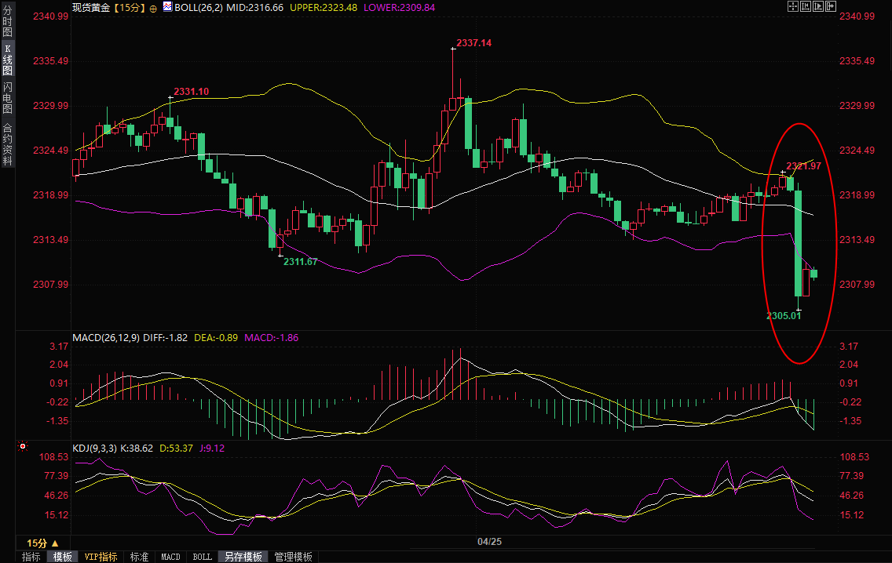The width and height of the screenshot is (892, 563).
Task: Click the VIP指标 tab
Action: click(x=101, y=557)
